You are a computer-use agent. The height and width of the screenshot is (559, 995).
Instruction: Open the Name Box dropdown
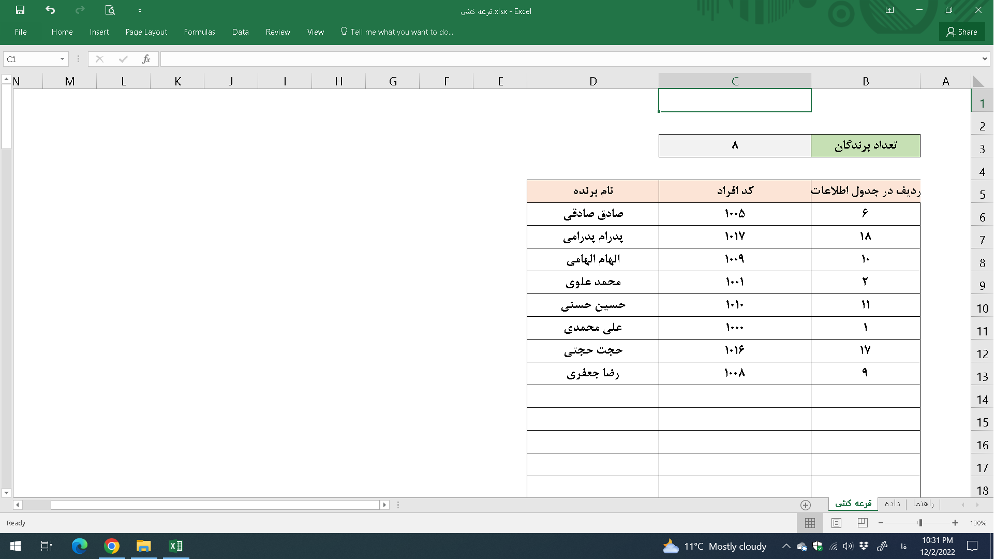62,59
